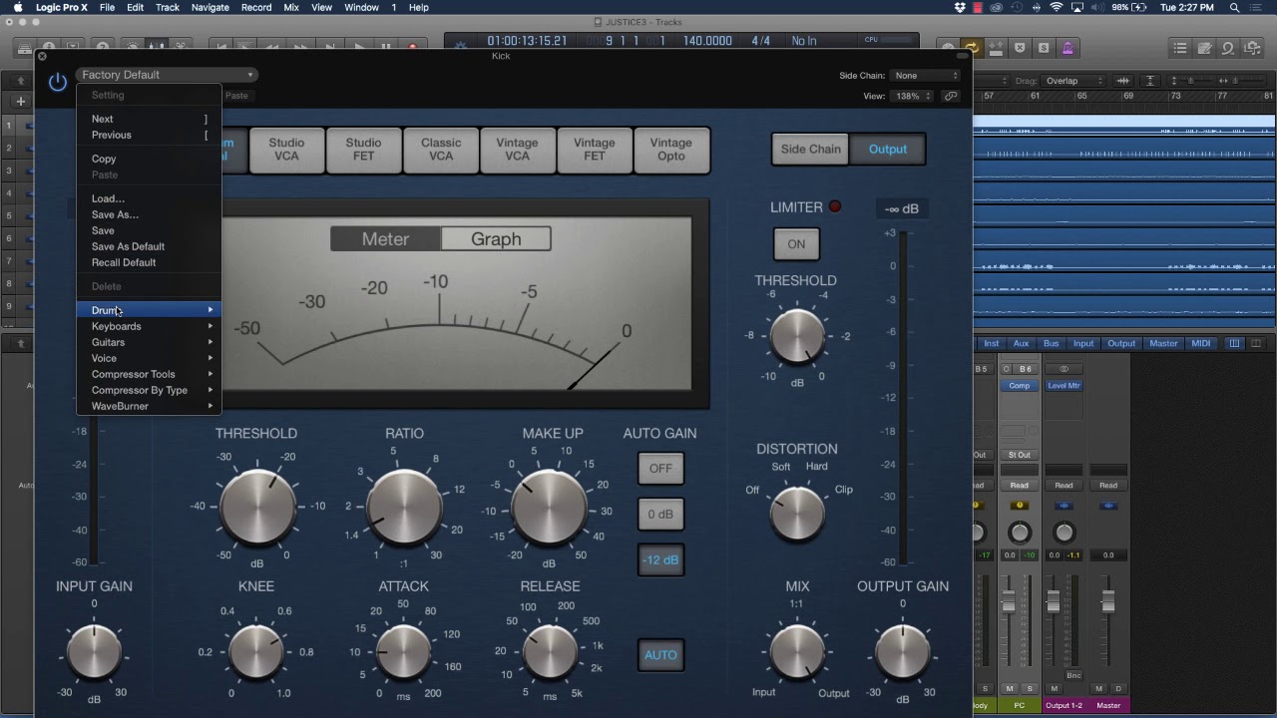Open the Side Chain source dropdown
The height and width of the screenshot is (718, 1277).
click(x=925, y=76)
